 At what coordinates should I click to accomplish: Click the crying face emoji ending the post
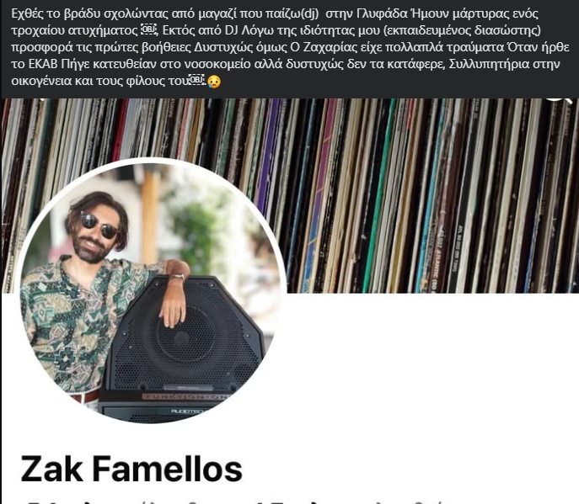click(x=214, y=81)
